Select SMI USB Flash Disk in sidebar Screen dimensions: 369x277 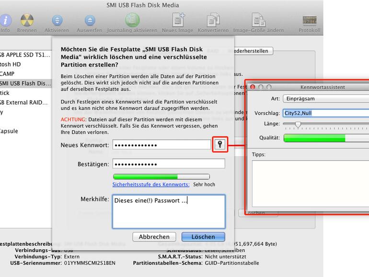point(25,83)
